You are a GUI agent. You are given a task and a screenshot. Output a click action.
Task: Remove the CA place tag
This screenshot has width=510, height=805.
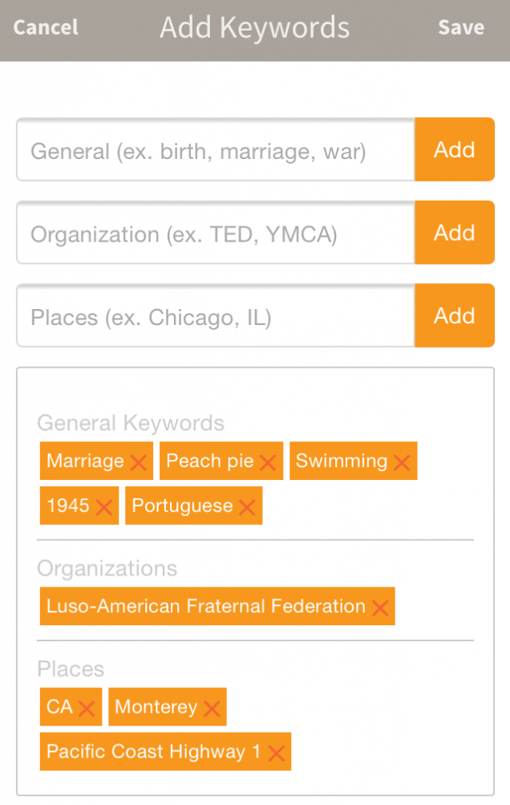point(87,709)
